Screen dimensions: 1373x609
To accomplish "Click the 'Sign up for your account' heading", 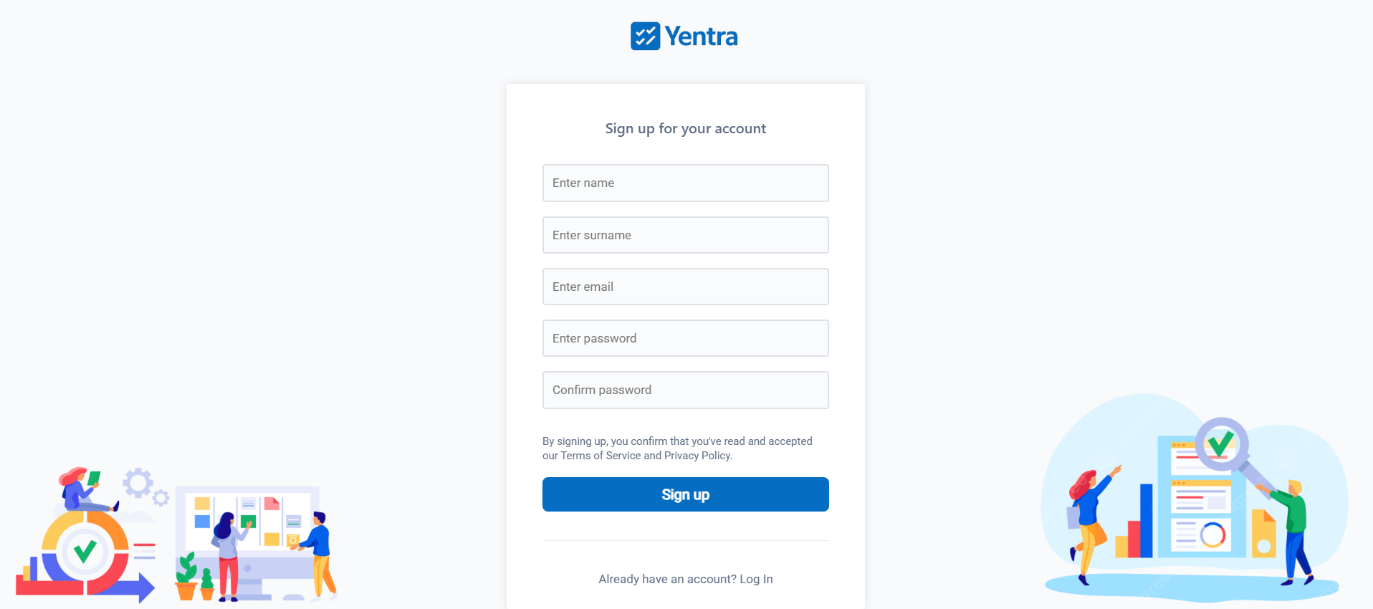I will click(x=685, y=128).
